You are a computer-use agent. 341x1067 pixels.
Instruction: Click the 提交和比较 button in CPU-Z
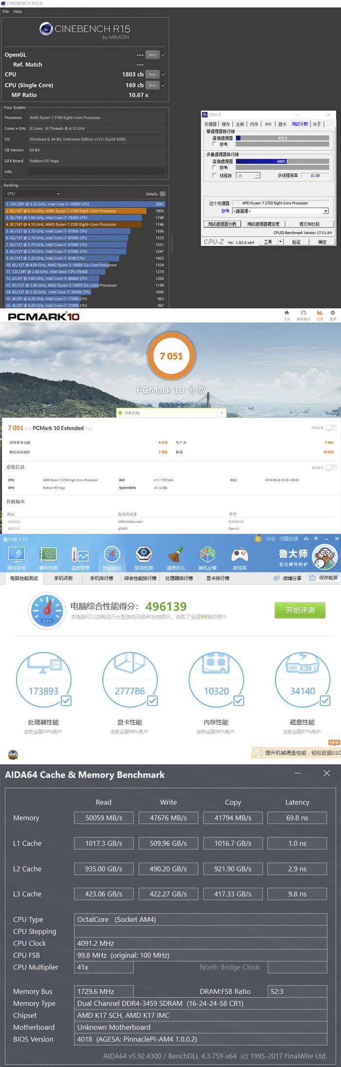point(309,224)
